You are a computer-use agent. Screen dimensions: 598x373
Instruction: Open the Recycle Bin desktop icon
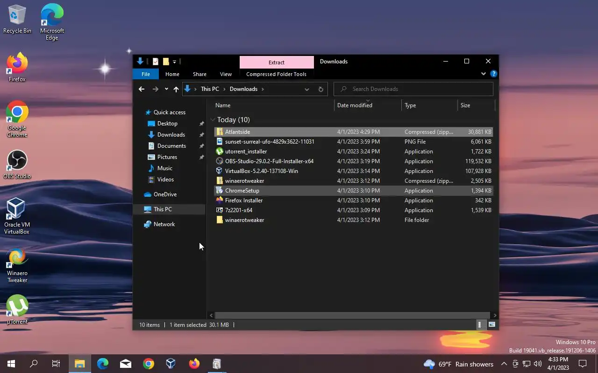(x=17, y=19)
